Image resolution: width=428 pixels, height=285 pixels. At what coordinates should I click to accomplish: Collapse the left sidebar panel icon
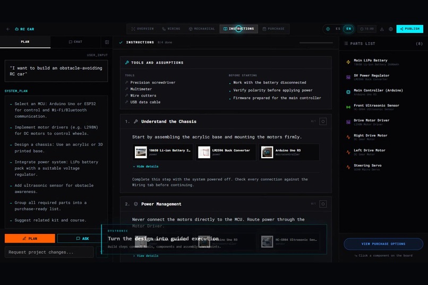click(x=107, y=42)
